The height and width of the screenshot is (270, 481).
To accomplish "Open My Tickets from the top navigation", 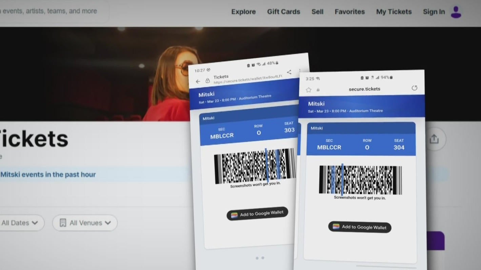I will (x=394, y=12).
